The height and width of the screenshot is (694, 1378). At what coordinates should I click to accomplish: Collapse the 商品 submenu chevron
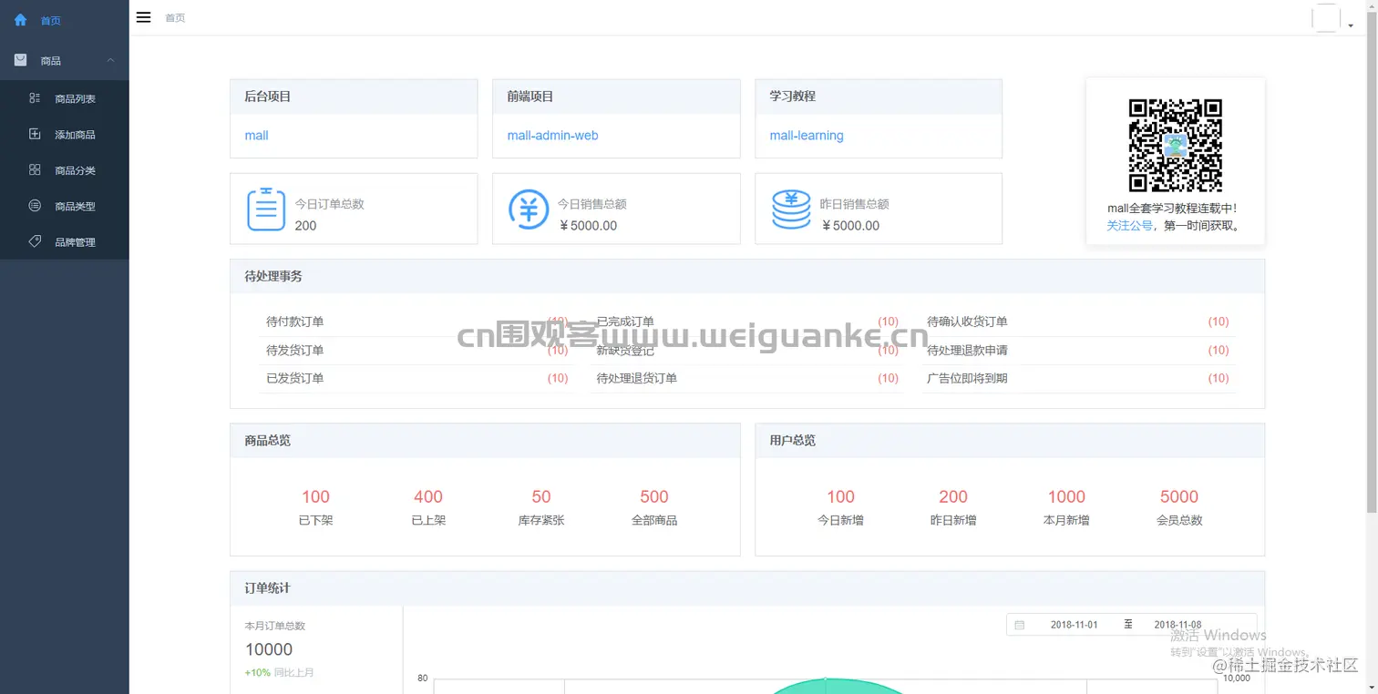click(x=110, y=60)
